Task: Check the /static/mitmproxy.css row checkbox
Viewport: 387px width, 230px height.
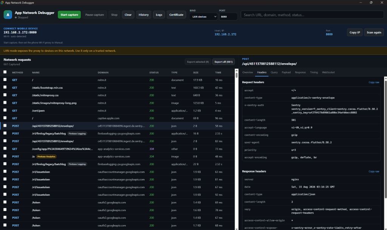Action: 5,95
